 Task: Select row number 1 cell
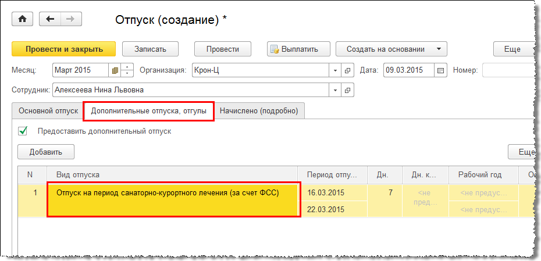pyautogui.click(x=32, y=201)
